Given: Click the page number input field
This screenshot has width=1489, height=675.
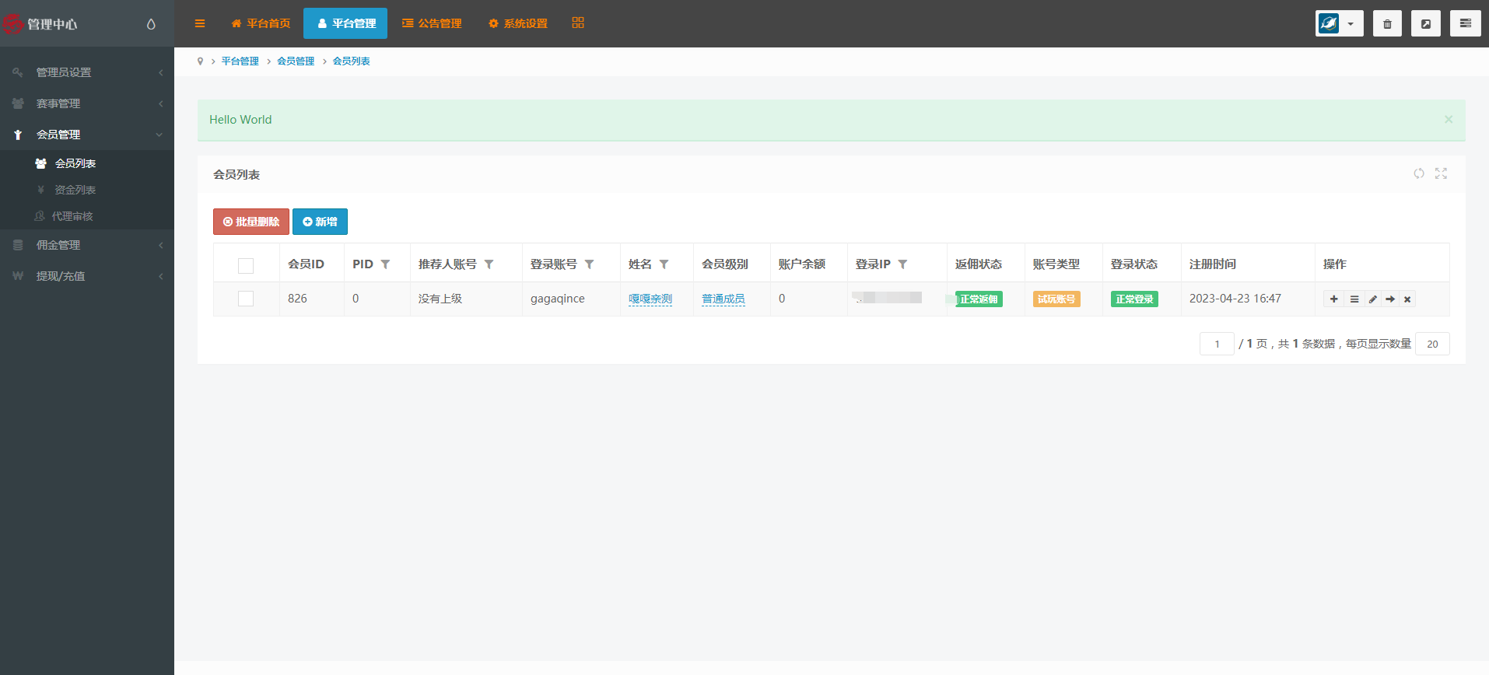Looking at the screenshot, I should pos(1217,344).
